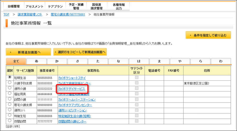
Task: Select radio button for 通所リハ row
Action: pyautogui.click(x=10, y=110)
